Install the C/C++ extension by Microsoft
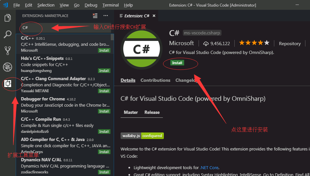Screen dimensions: 310x176 point(104,50)
